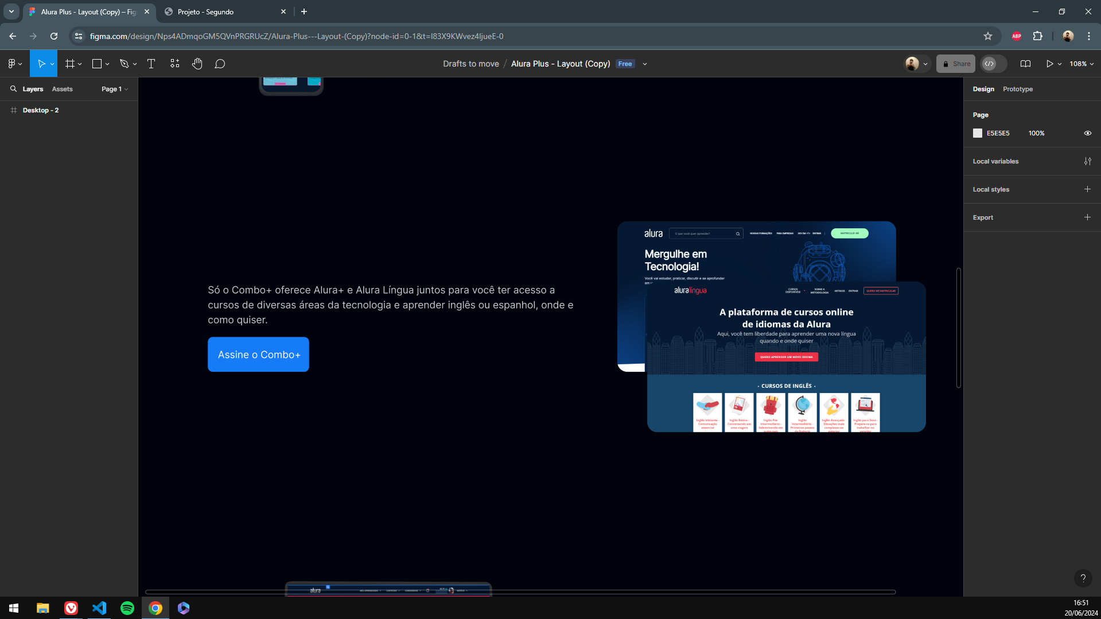The image size is (1101, 619).
Task: Select the Alura Plus Layout browser tab
Action: (x=89, y=11)
